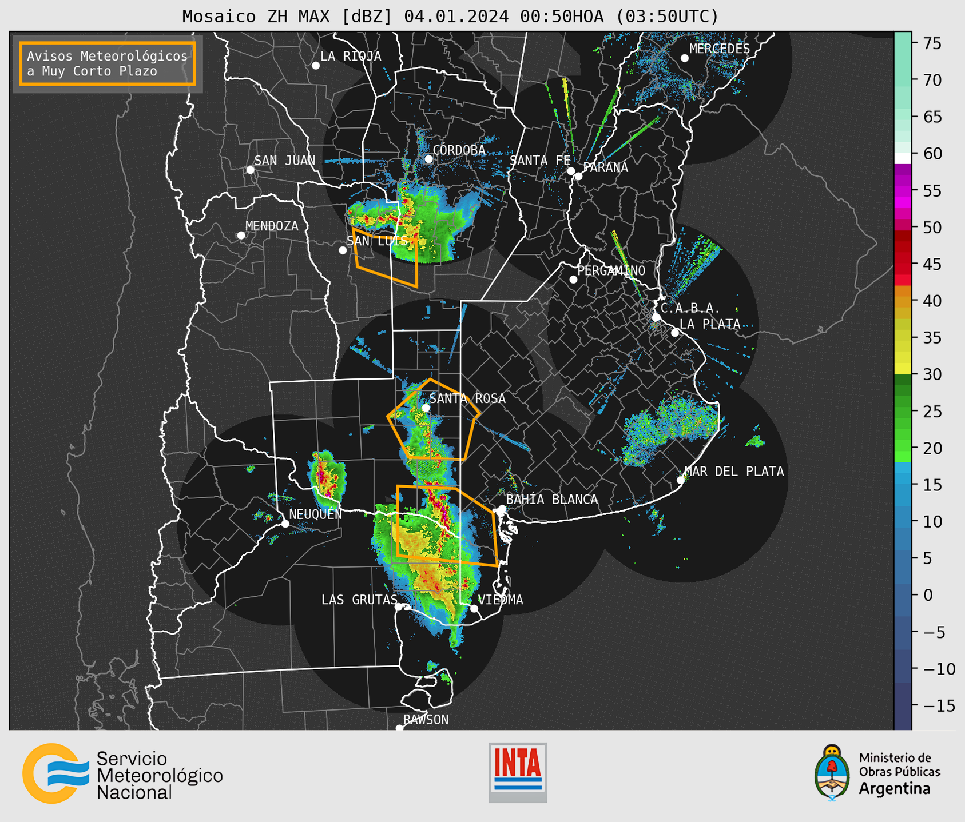This screenshot has height=822, width=965.
Task: Click the Argentina text under the ministry emblem
Action: coord(895,789)
